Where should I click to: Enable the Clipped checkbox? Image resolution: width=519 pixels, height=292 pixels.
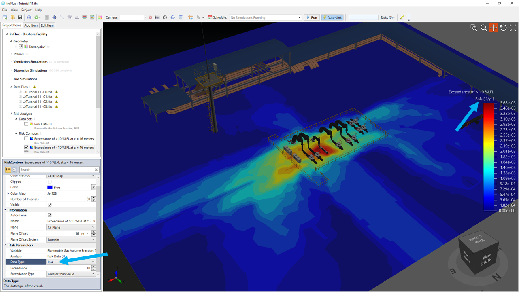pyautogui.click(x=50, y=182)
